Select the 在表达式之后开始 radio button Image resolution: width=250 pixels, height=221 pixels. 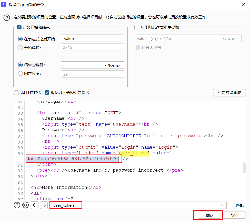click(20, 39)
